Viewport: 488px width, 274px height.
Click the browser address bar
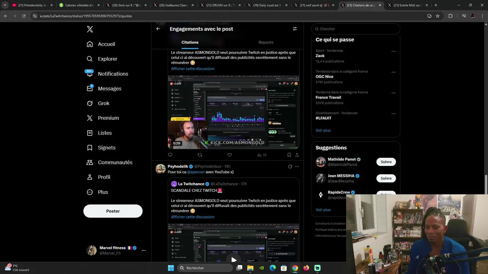[x=229, y=16]
